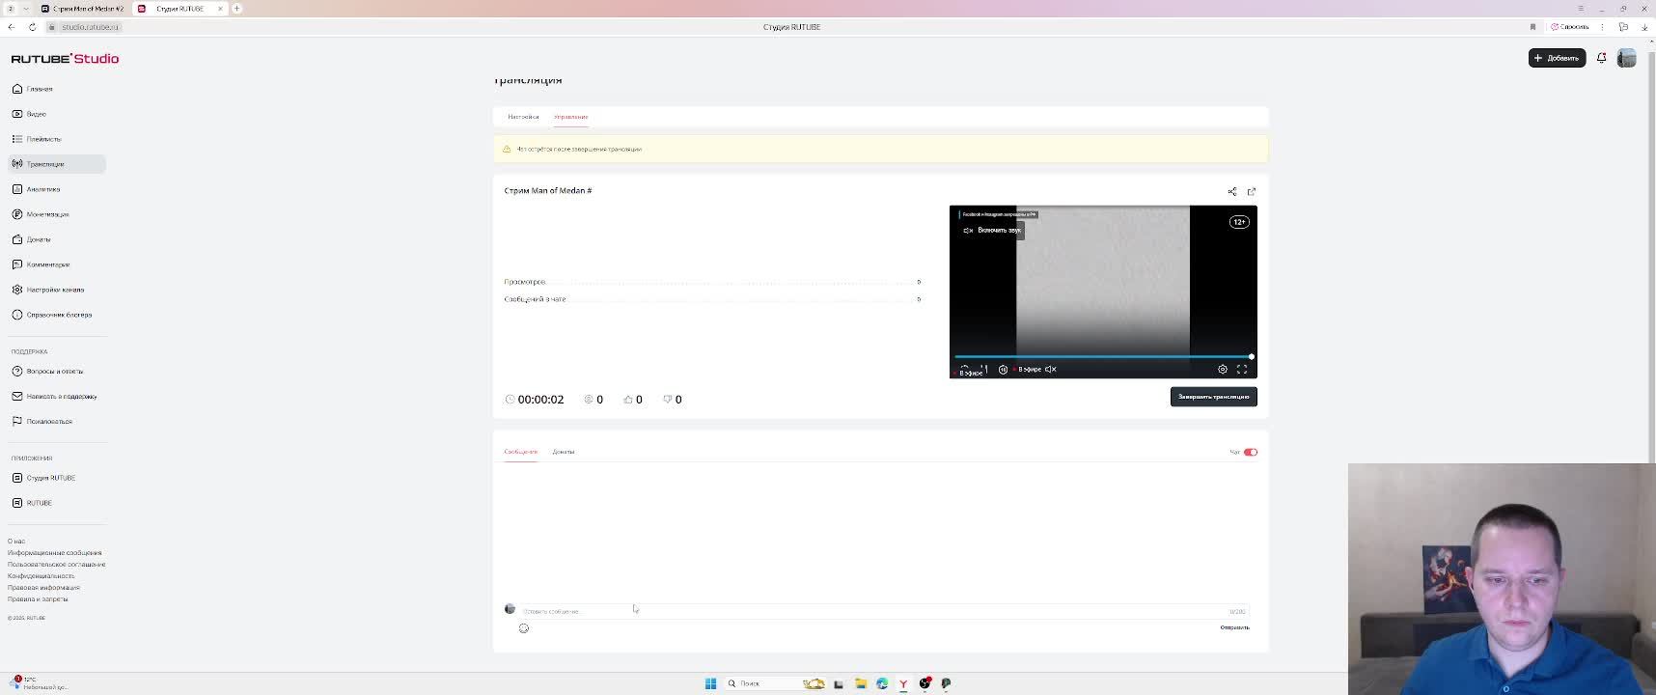Open Донаты in the sidebar

57,239
